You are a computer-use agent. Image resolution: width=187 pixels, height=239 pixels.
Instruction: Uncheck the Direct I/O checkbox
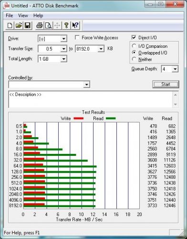coord(134,37)
